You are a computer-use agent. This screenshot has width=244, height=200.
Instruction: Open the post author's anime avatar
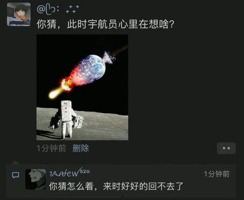(19, 14)
